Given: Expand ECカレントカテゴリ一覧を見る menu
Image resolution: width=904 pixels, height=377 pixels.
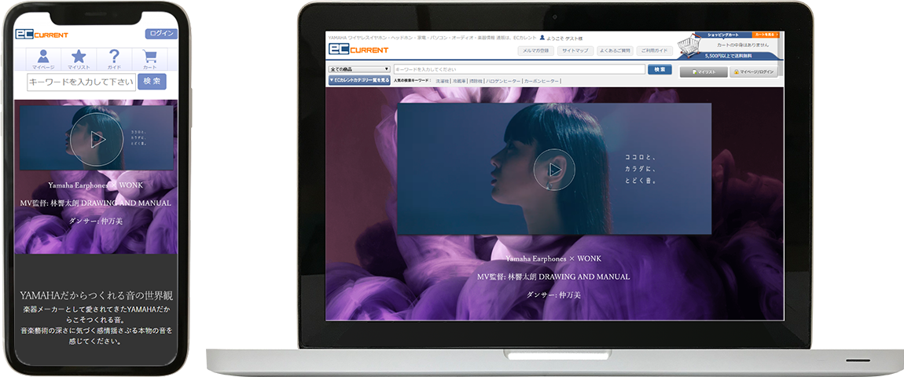Looking at the screenshot, I should pyautogui.click(x=359, y=80).
